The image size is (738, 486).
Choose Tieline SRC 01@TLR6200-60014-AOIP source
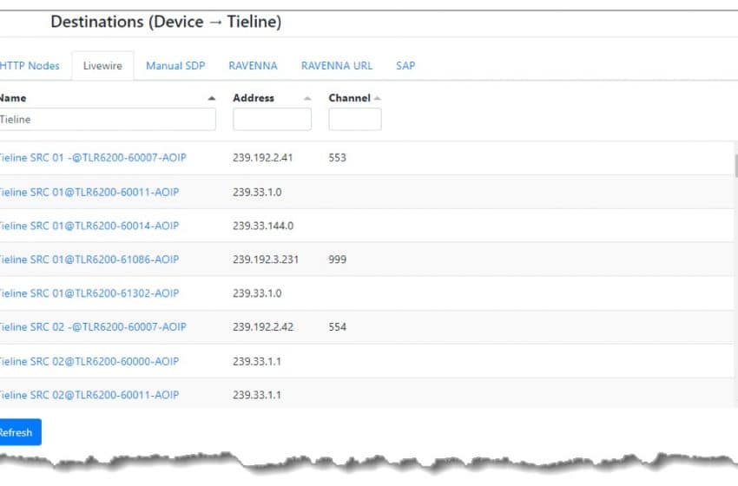coord(89,226)
